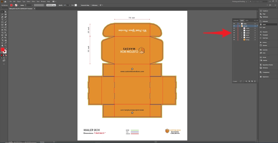The width and height of the screenshot is (278, 143).
Task: Click the Preferences button
Action: [x=94, y=5]
